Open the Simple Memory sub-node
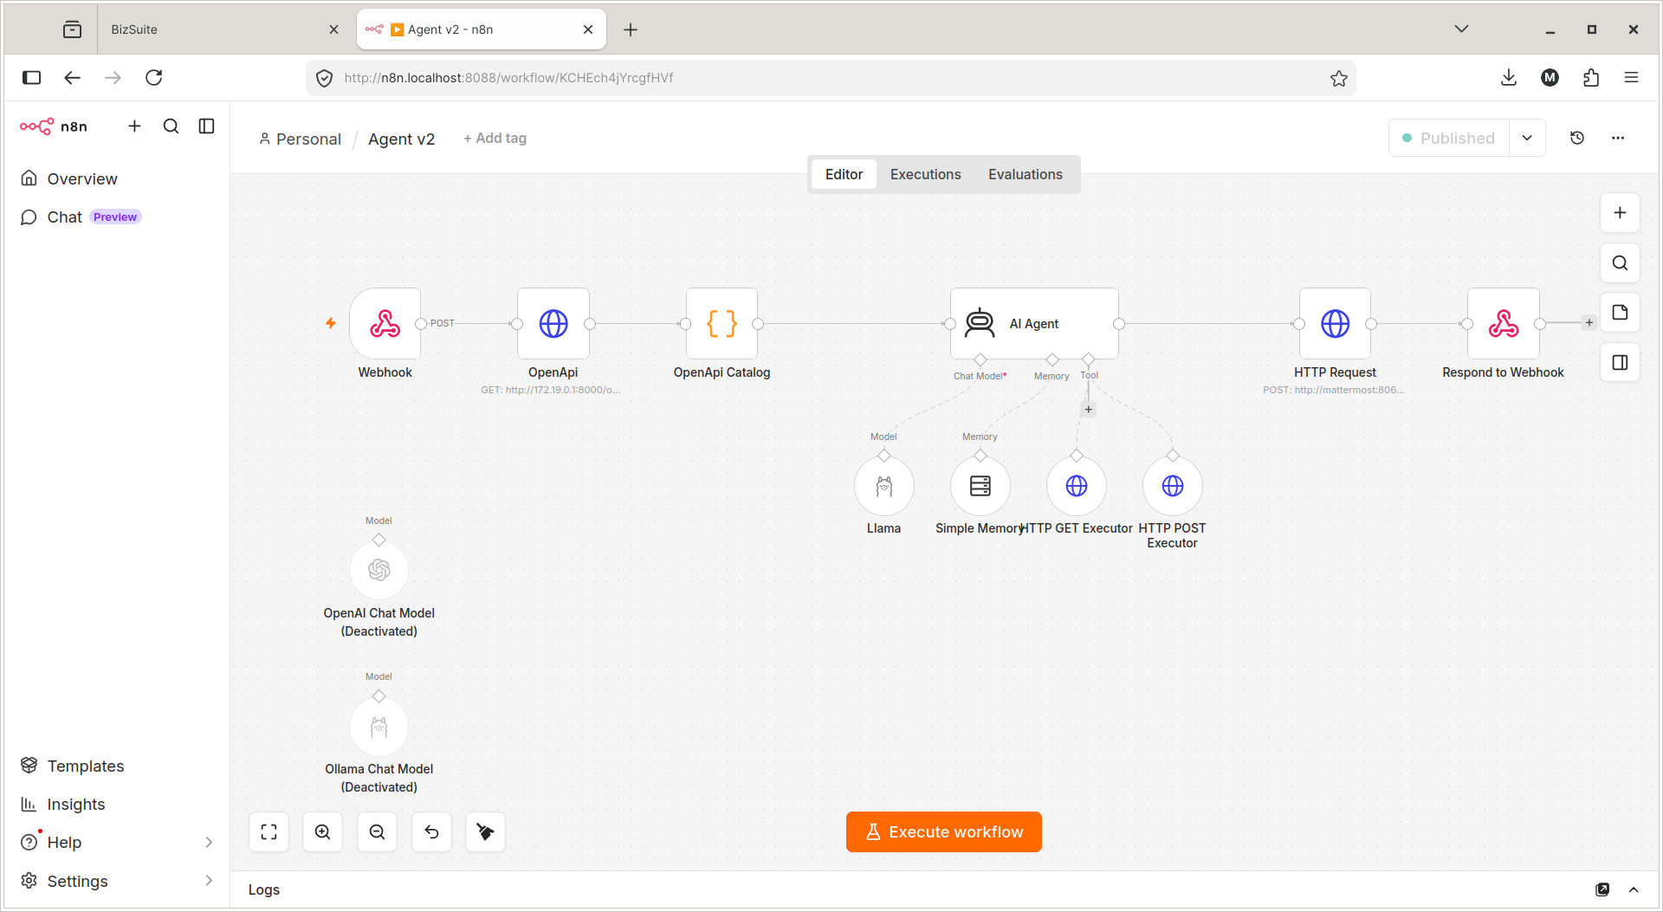The height and width of the screenshot is (912, 1663). (x=980, y=486)
